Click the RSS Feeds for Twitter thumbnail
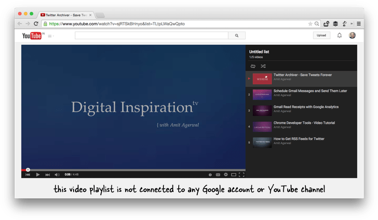 (262, 143)
